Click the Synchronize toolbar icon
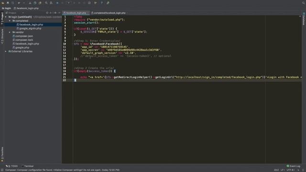This screenshot has width=306, height=172. tap(13, 3)
